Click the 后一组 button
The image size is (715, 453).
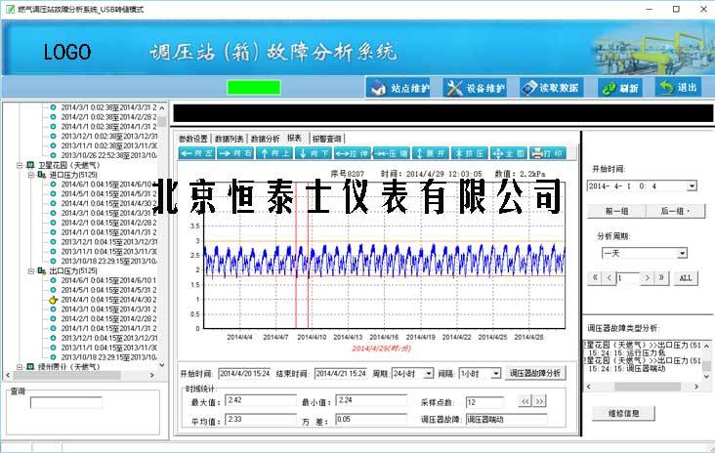[675, 211]
